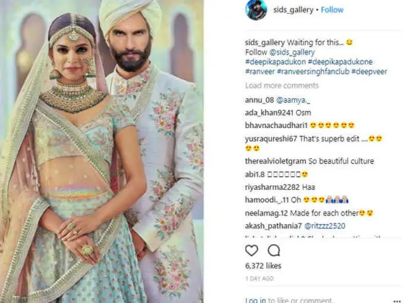Open sids_gallery username in header

(x=293, y=10)
